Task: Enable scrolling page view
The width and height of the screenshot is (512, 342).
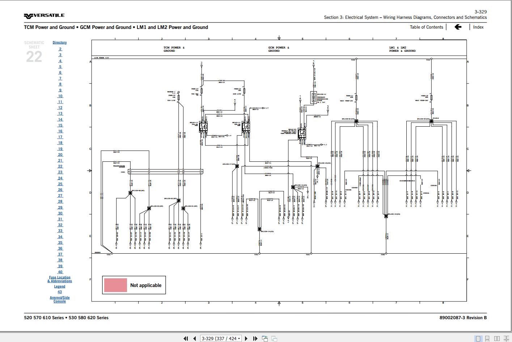Action: [x=487, y=338]
